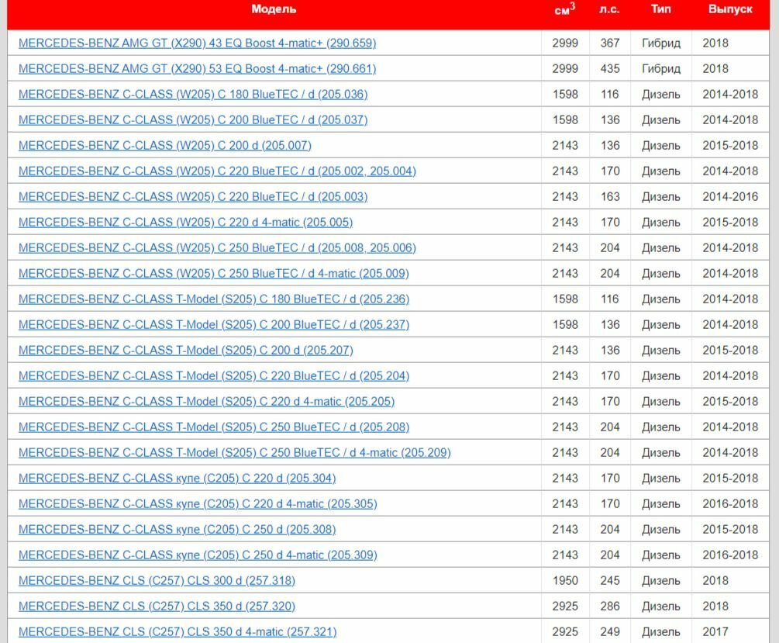Click the л.с. column header
The image size is (779, 643).
[x=609, y=9]
